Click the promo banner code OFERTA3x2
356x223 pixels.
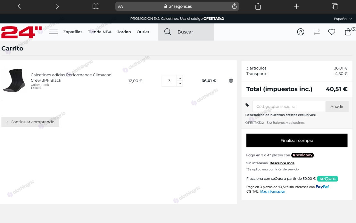[214, 19]
